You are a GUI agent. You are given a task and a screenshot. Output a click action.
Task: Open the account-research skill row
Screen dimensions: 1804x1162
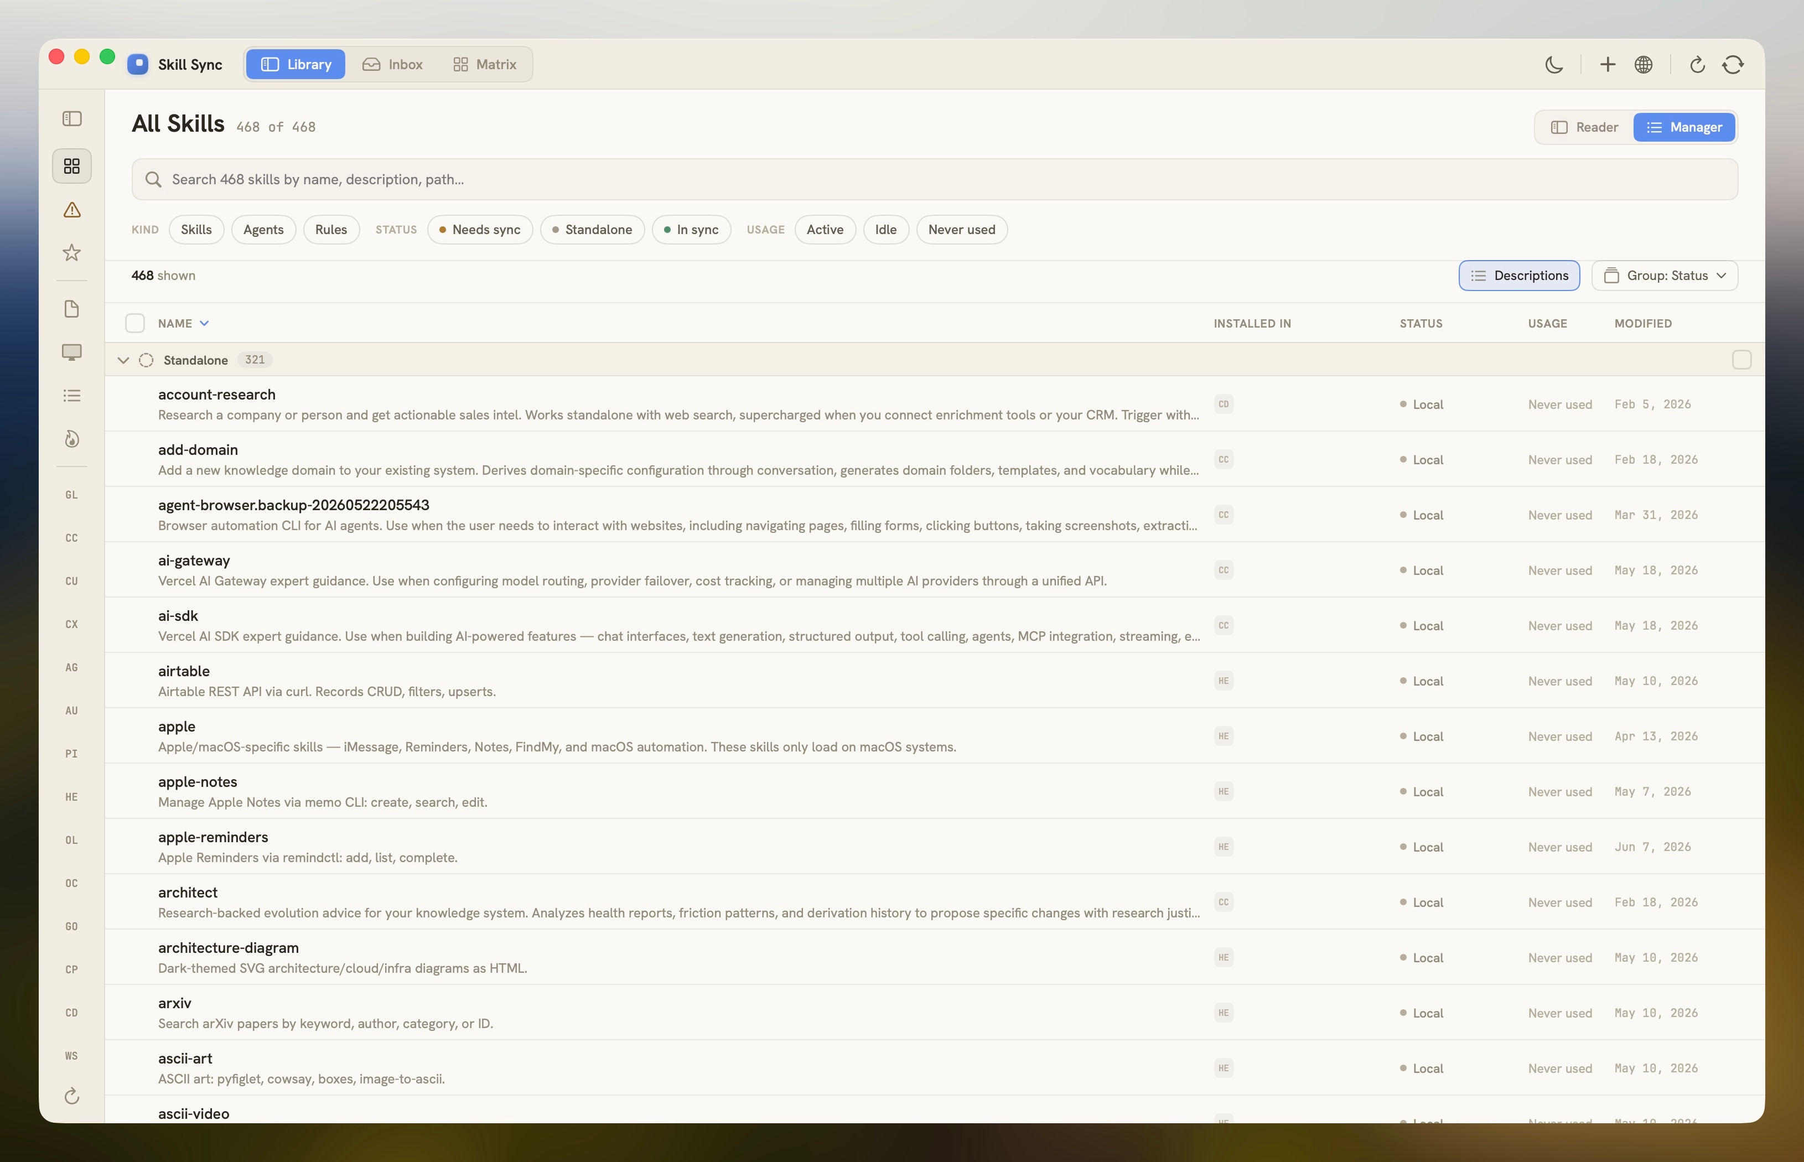click(934, 404)
